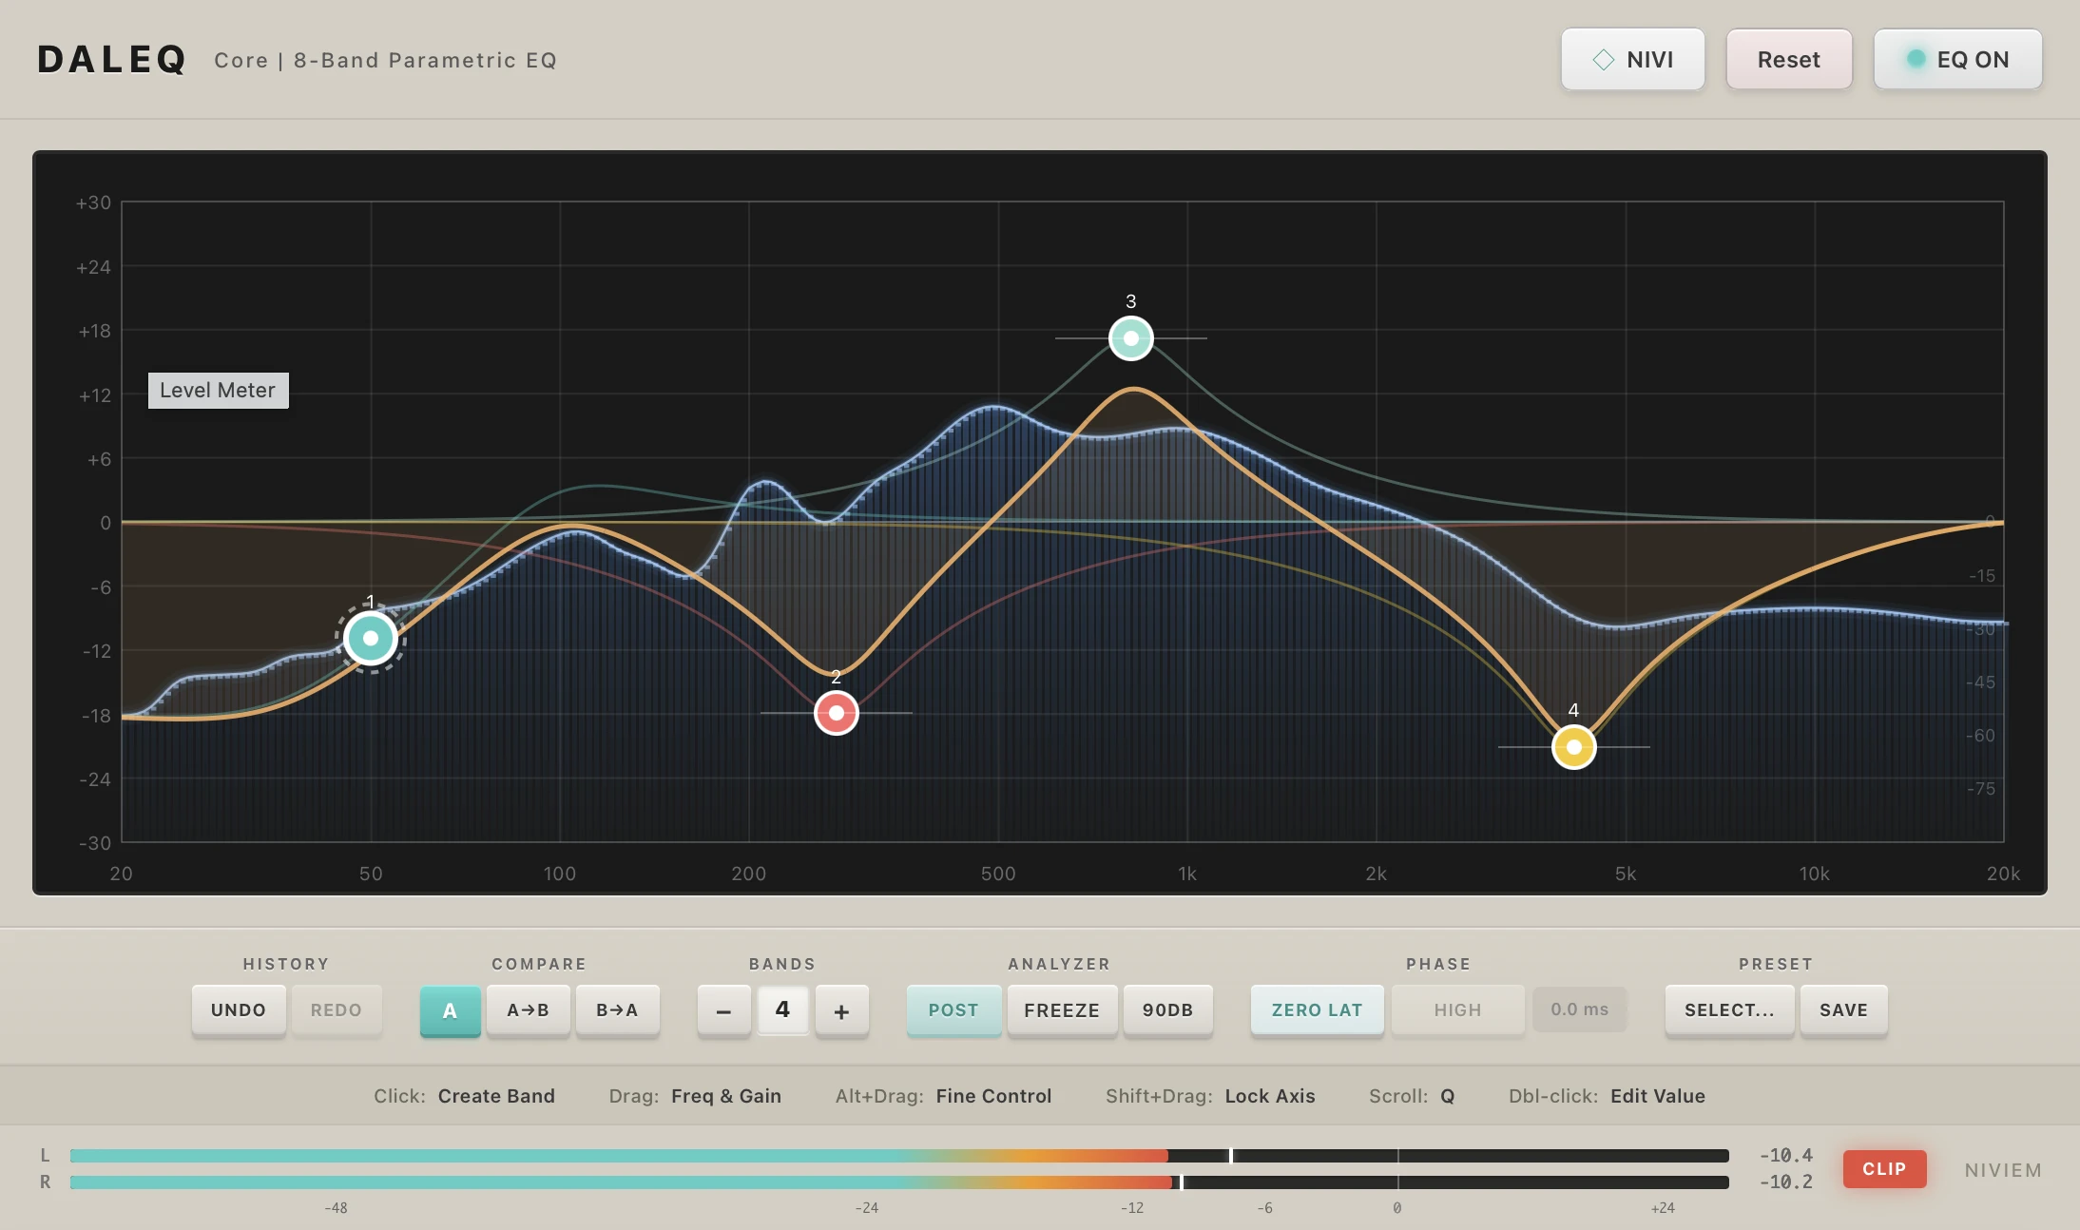Screen dimensions: 2080x1230
Task: Click the left channel level meter bar
Action: click(x=899, y=1156)
